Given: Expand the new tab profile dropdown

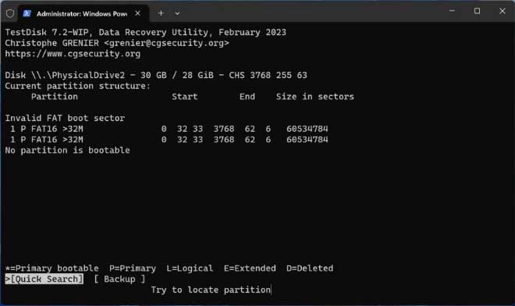Looking at the screenshot, I should point(177,14).
